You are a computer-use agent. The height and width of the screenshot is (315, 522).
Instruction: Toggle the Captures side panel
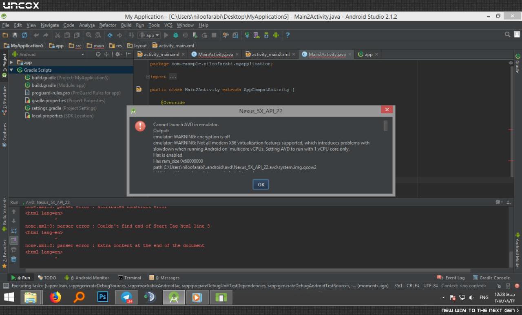point(4,135)
